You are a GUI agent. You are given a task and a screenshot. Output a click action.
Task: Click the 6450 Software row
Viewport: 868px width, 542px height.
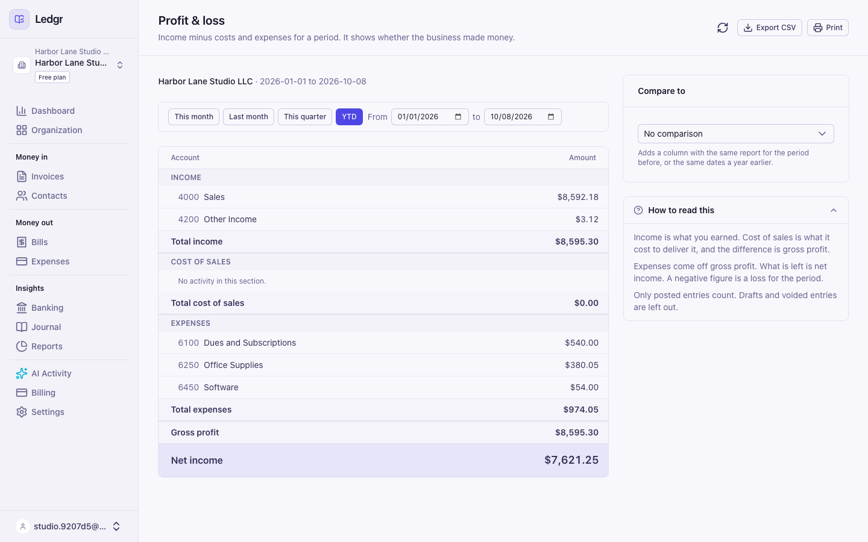[x=383, y=387]
